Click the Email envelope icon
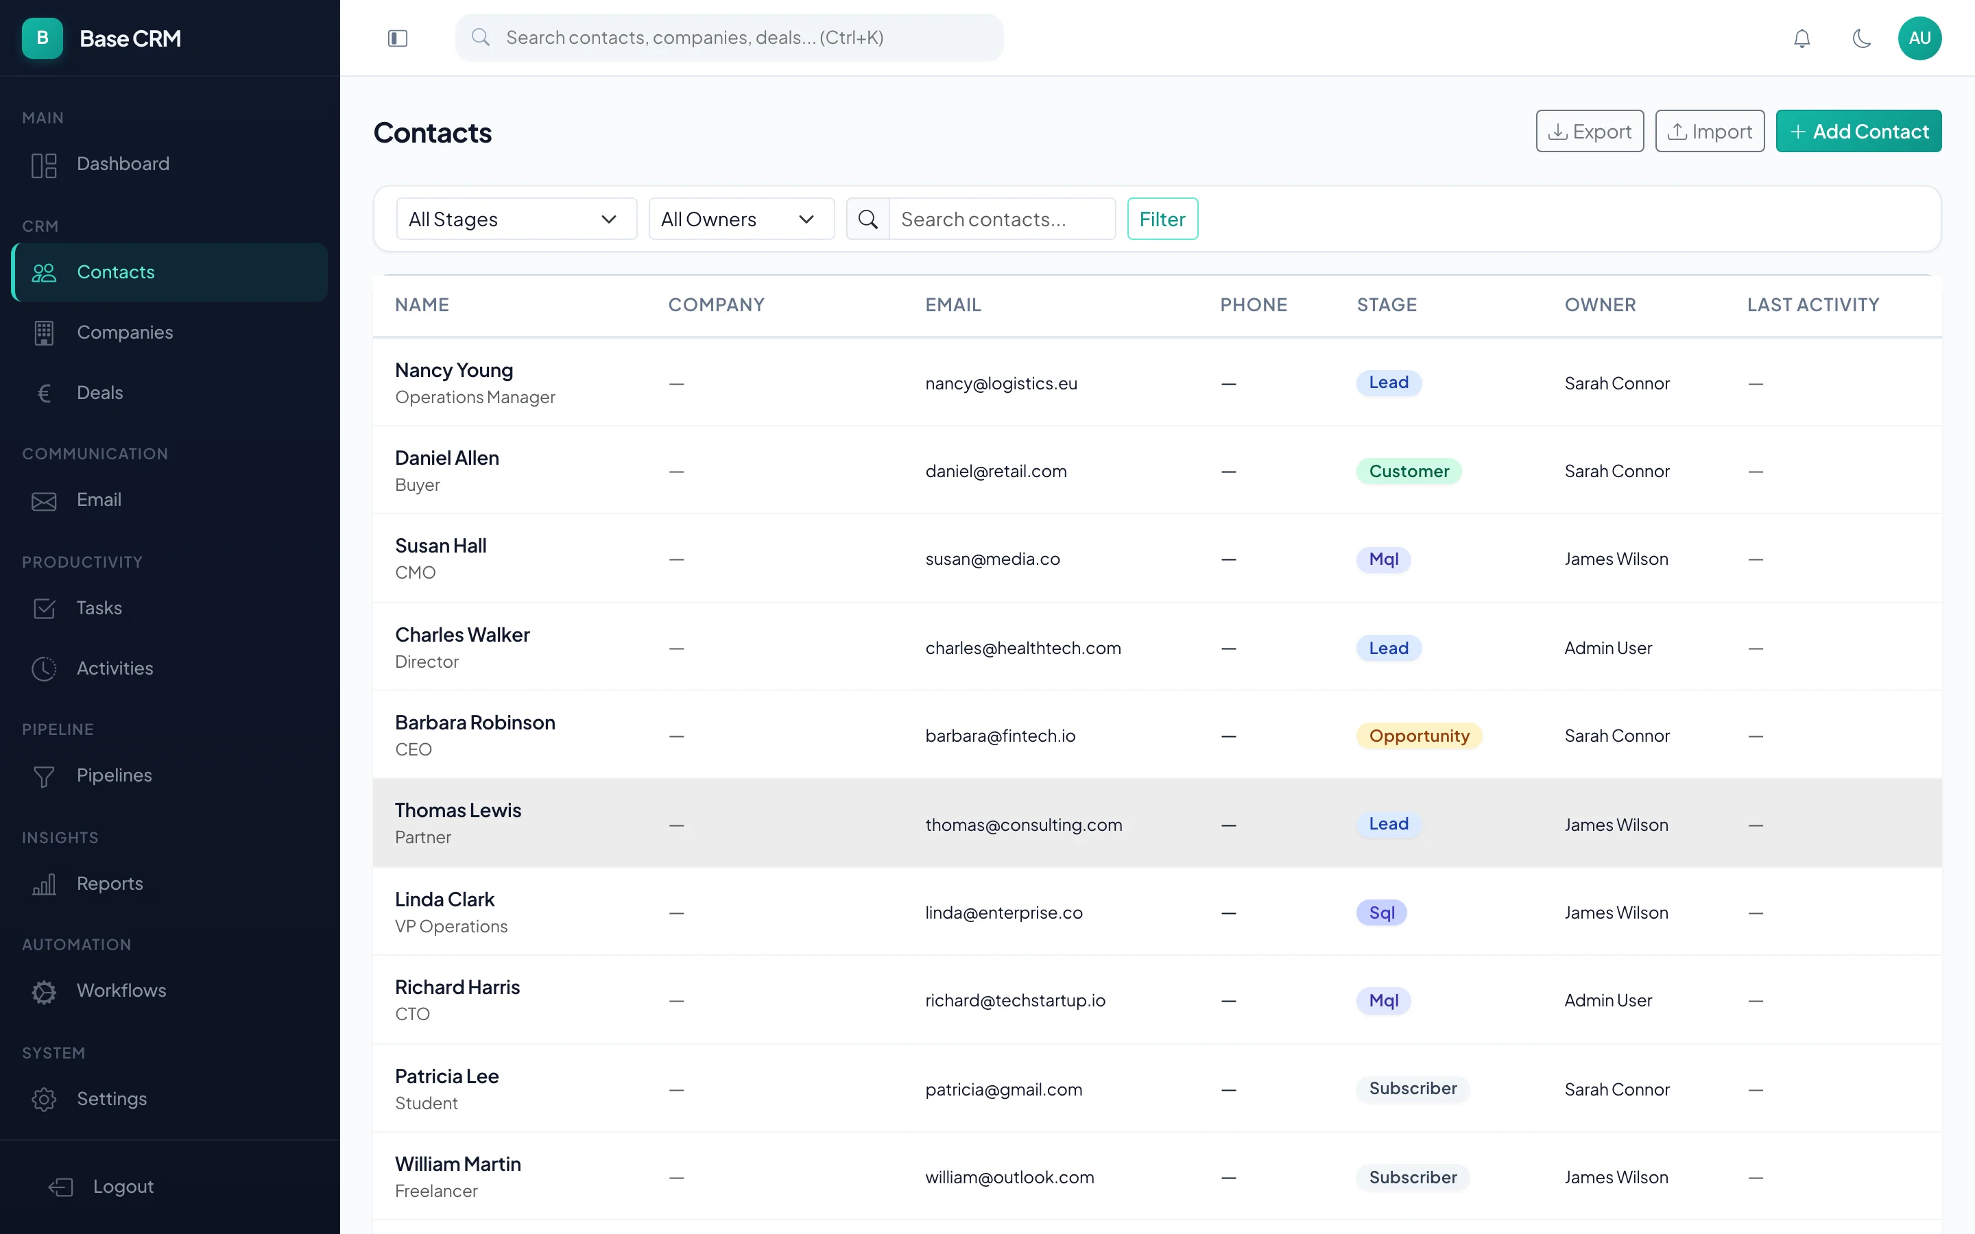The height and width of the screenshot is (1234, 1975). pyautogui.click(x=44, y=500)
